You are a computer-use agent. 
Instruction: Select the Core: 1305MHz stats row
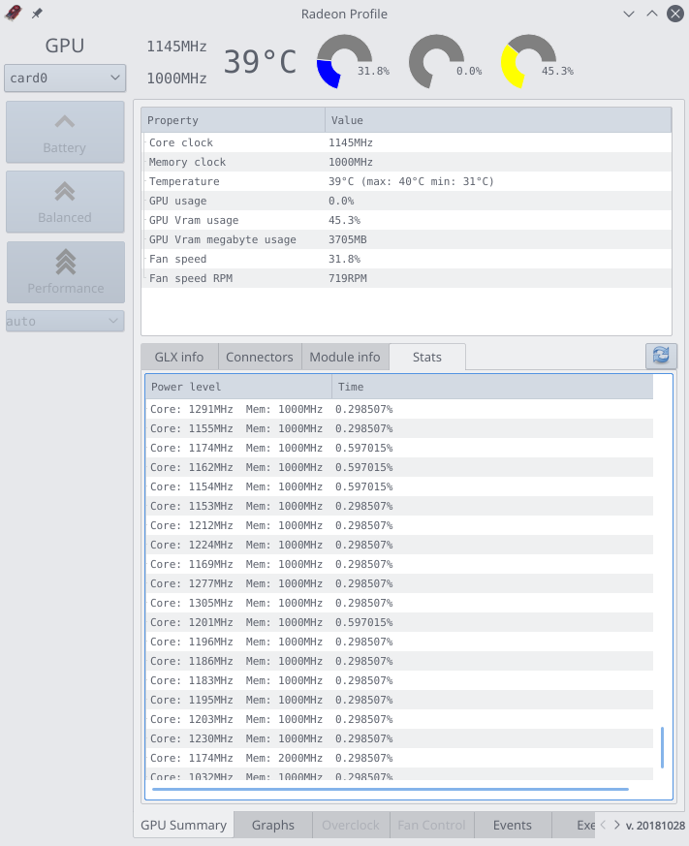[399, 603]
